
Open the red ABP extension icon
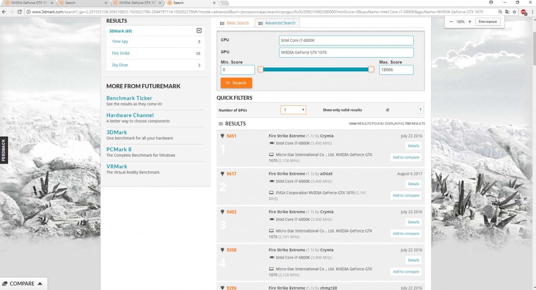tap(523, 11)
